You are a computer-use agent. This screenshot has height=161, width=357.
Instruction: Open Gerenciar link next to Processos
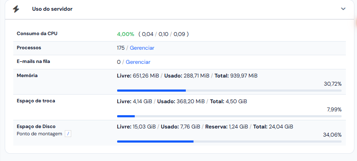pos(142,48)
